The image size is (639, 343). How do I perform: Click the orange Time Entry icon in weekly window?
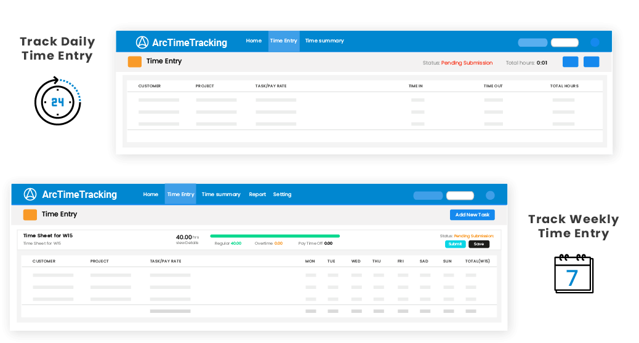(30, 215)
